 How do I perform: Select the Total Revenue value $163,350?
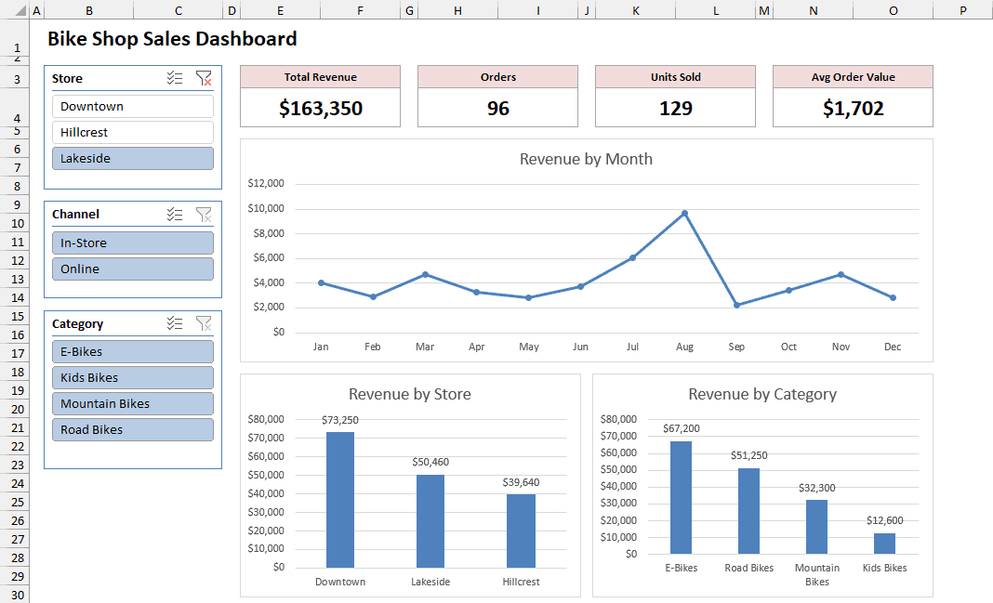tap(321, 108)
